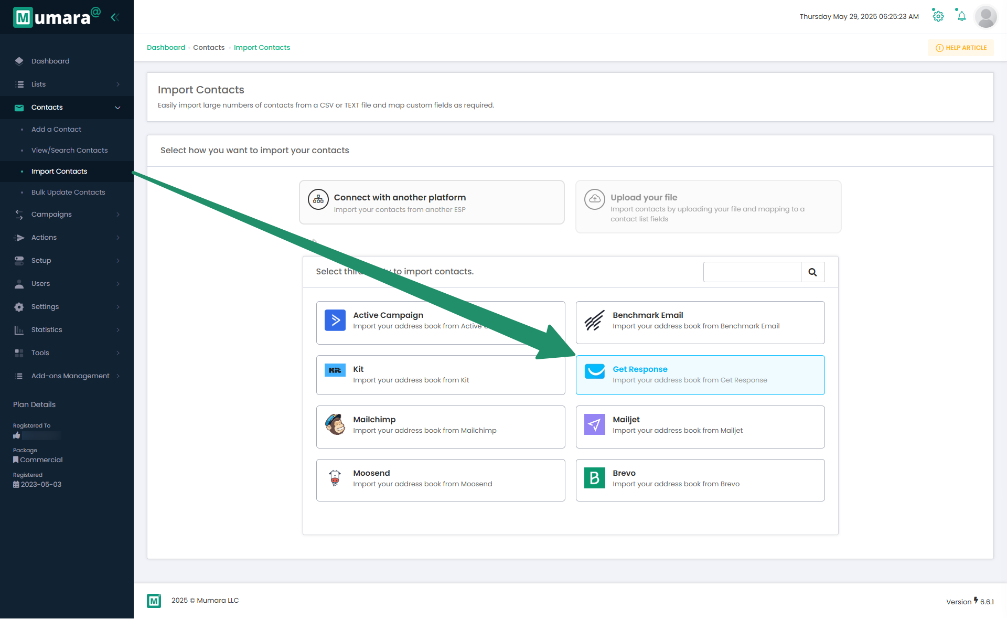This screenshot has height=619, width=1007.
Task: Open Bulk Update Contacts submenu item
Action: [67, 193]
